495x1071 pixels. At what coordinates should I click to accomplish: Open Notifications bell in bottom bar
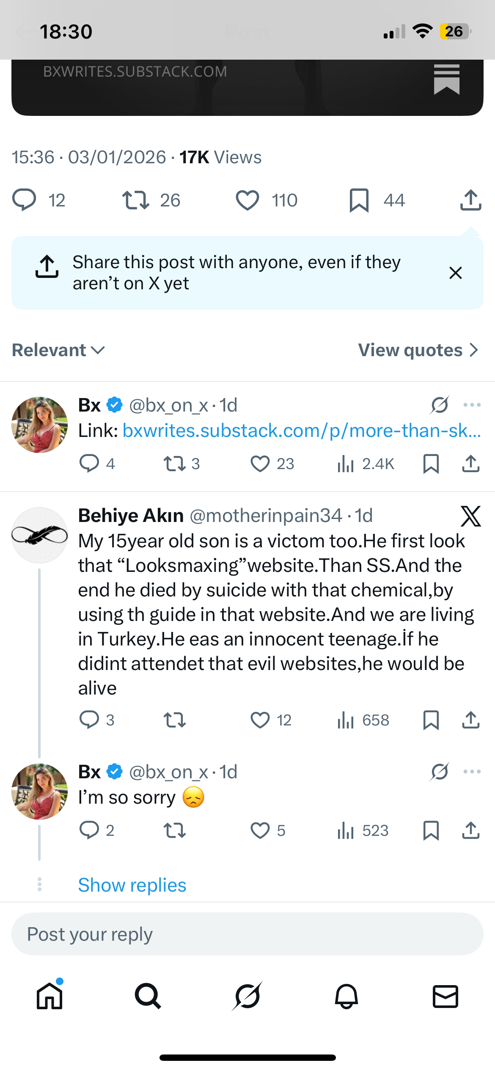tap(346, 996)
